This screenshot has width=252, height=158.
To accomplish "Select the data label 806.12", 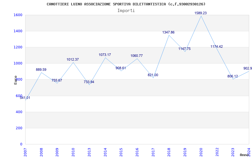I will [232, 76].
